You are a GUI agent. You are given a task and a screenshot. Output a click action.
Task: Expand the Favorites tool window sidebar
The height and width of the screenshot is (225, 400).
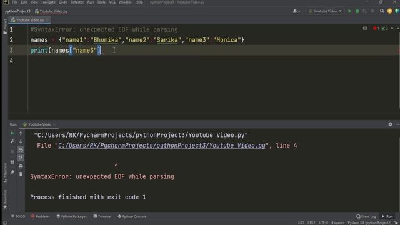(5, 199)
